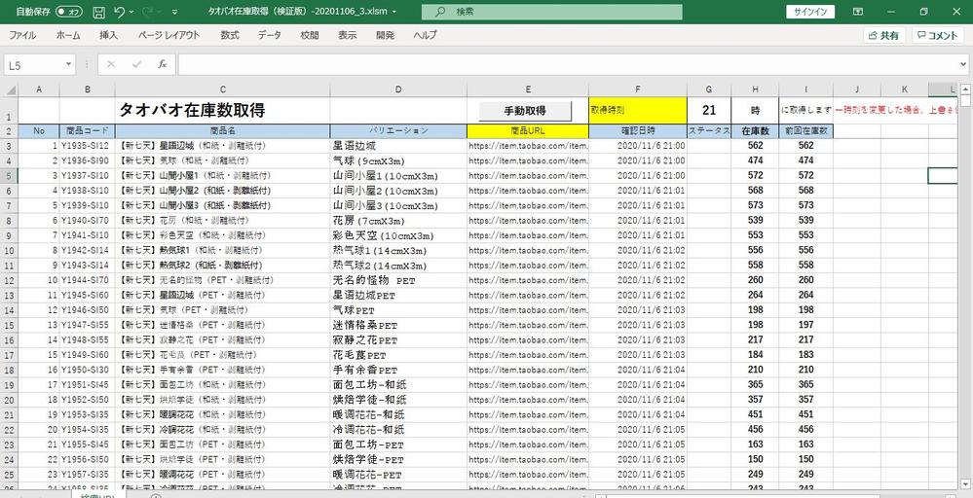Click the Select All corner triangle

coord(9,89)
